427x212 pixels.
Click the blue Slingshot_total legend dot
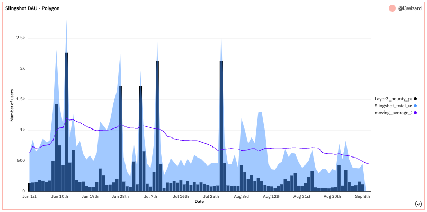[415, 106]
